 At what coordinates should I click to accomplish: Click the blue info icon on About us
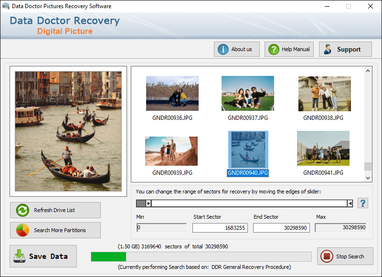point(223,50)
